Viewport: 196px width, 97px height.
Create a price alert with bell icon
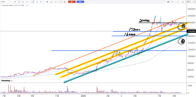65,2
